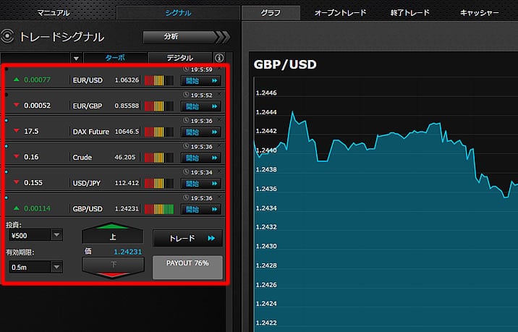
Task: Select the ターボ tab
Action: [x=115, y=58]
